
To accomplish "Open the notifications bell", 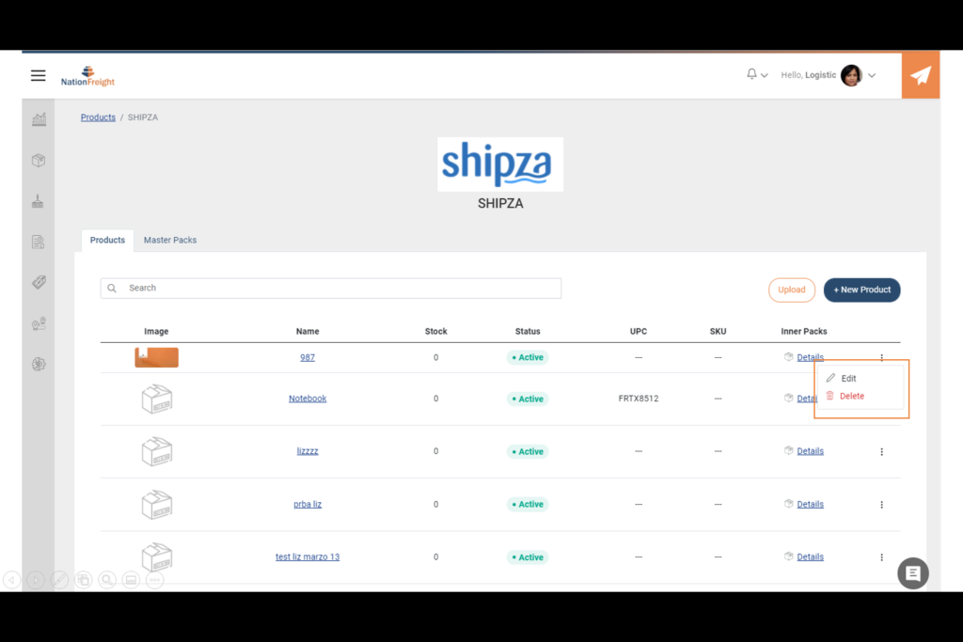I will [751, 74].
